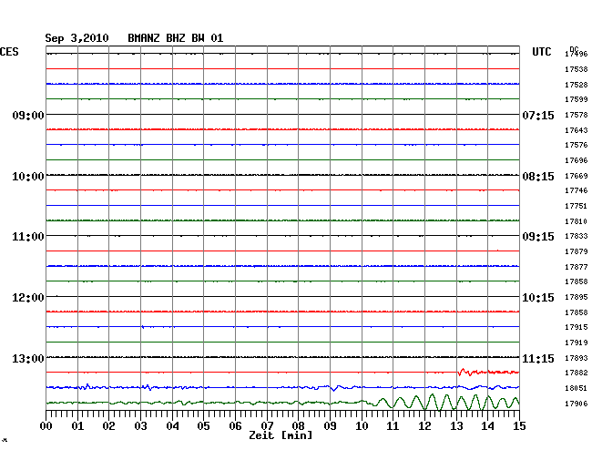
Task: Click the x-axis minute tick label "00"
Action: pos(46,426)
